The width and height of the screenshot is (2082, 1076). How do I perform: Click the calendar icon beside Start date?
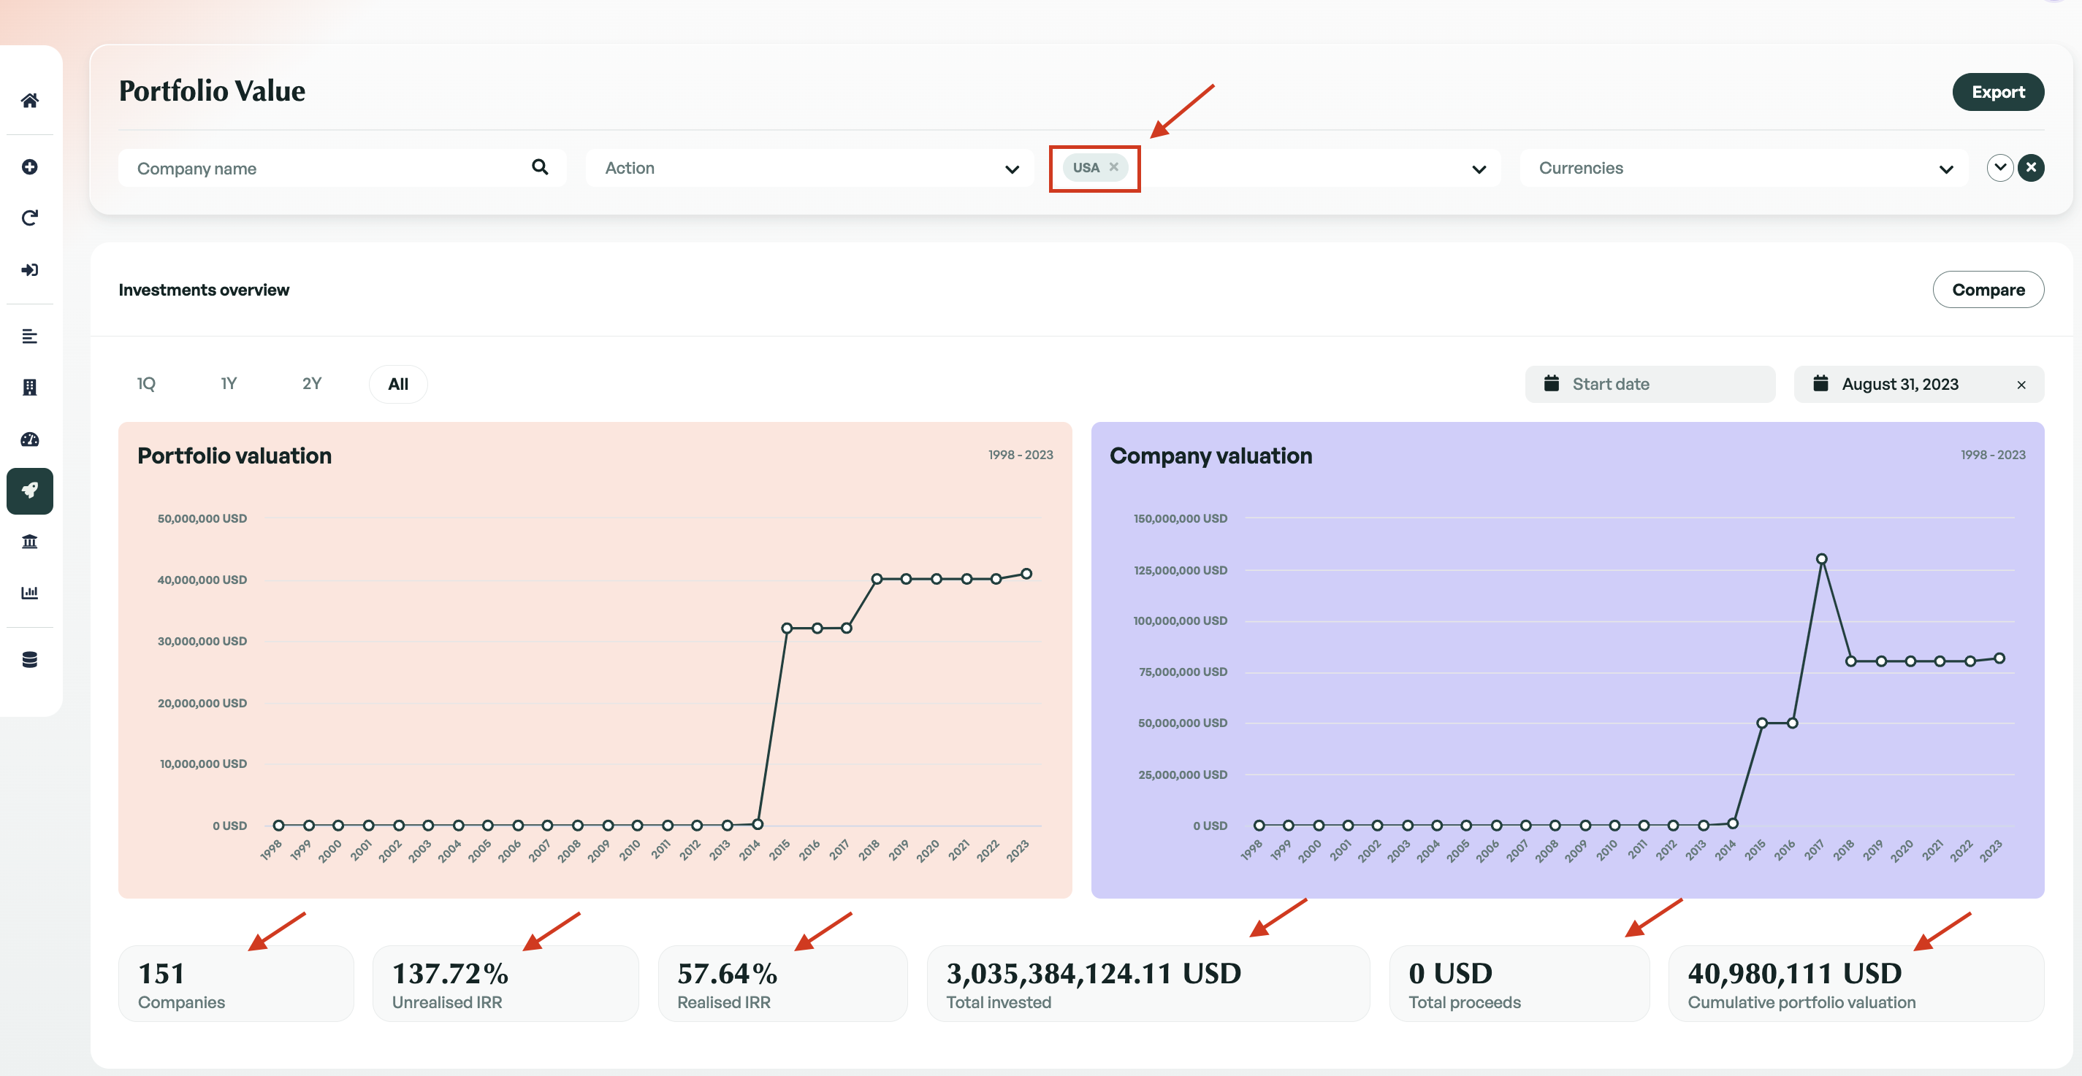pos(1551,384)
